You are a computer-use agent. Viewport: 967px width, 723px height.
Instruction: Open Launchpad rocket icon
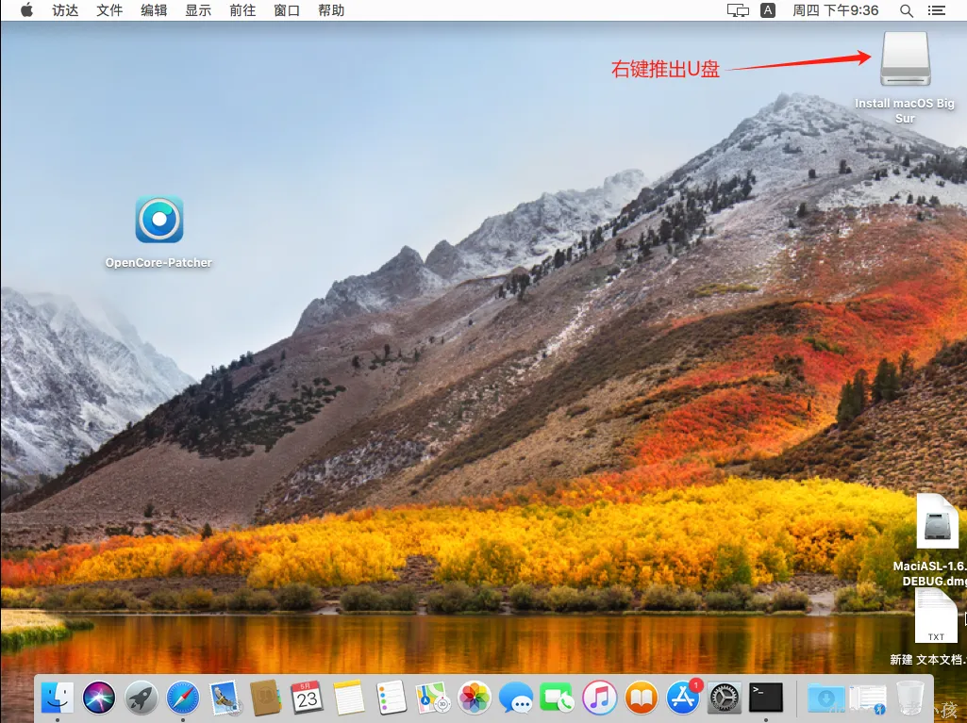pyautogui.click(x=142, y=698)
